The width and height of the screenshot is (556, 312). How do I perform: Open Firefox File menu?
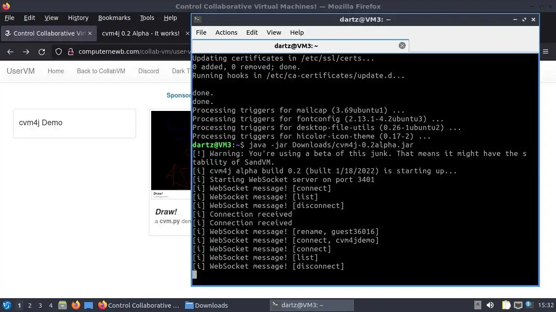point(9,18)
